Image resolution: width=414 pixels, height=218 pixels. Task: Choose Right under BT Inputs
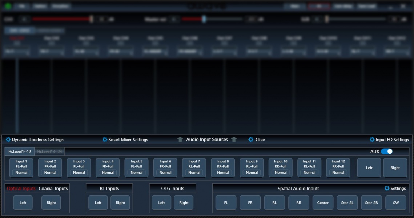120,203
